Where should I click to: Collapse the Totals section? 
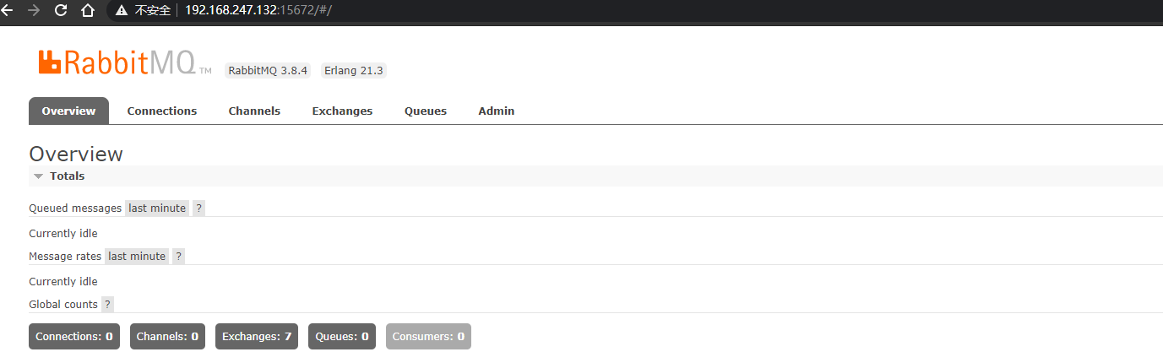tap(59, 176)
